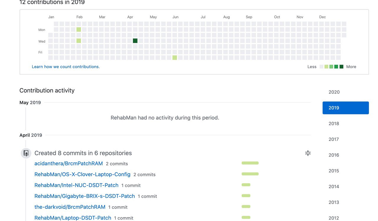Click the green bar for OS-X-Clover-Laptop-Config
378x221 pixels.
pyautogui.click(x=250, y=174)
